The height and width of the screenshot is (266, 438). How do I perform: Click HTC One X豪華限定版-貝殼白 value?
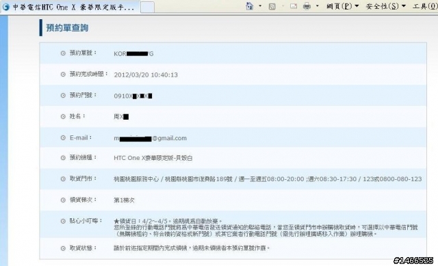[x=153, y=158]
